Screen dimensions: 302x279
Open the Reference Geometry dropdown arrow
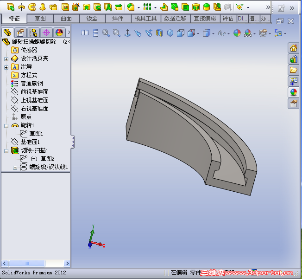248,8
